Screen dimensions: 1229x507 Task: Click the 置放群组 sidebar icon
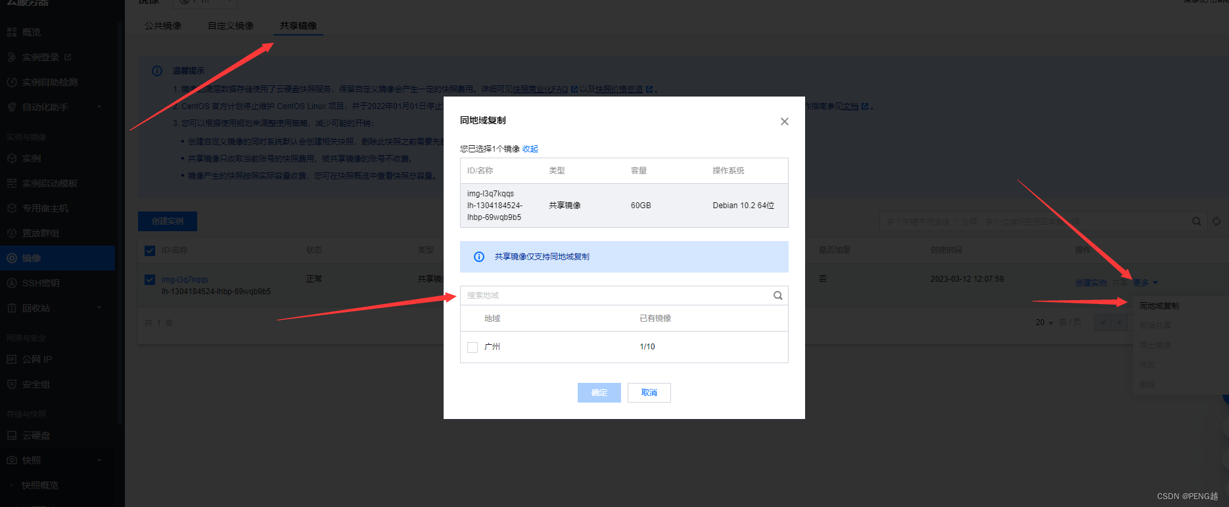12,233
